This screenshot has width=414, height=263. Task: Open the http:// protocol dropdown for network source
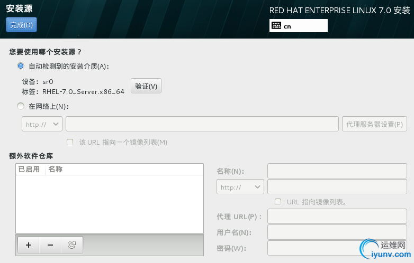coord(42,124)
